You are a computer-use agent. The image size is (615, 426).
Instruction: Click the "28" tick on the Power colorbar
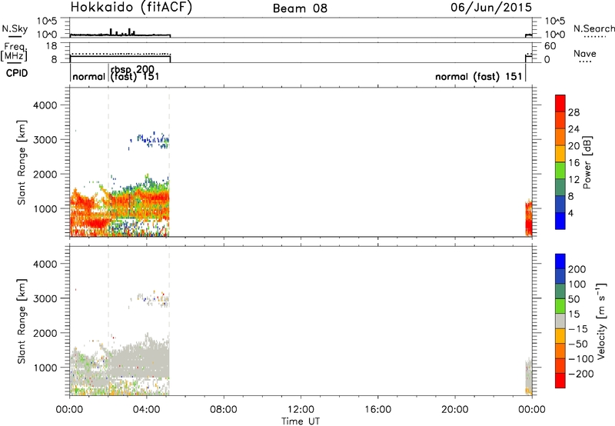tap(573, 112)
